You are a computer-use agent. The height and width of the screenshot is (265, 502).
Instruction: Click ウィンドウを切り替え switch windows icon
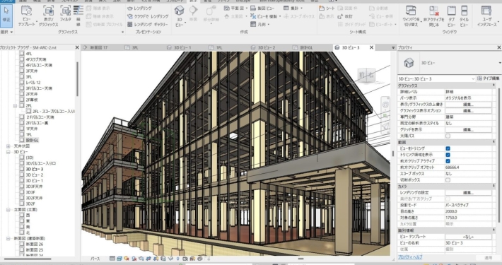pyautogui.click(x=411, y=16)
